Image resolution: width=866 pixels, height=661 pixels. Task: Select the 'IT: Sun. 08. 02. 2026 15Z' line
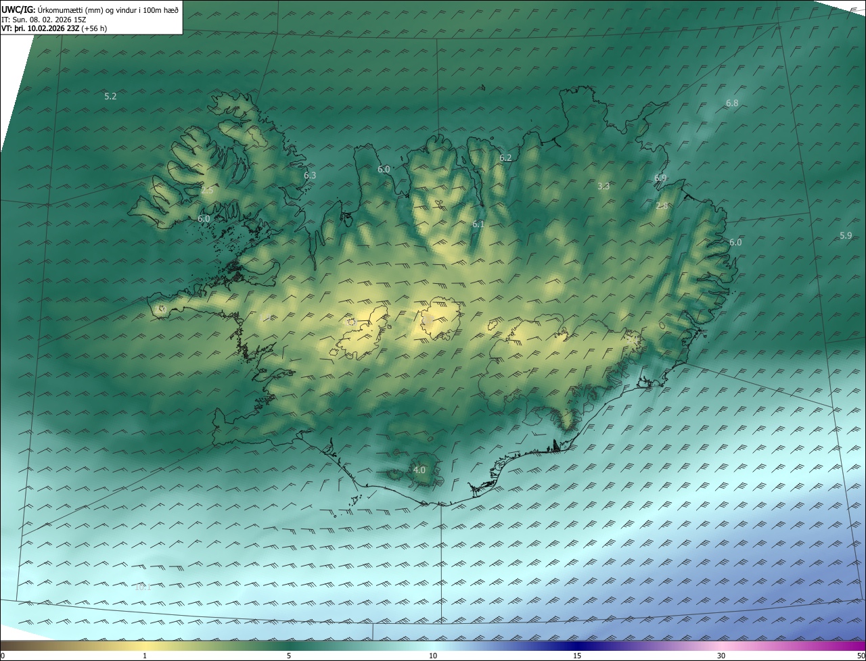(x=44, y=19)
